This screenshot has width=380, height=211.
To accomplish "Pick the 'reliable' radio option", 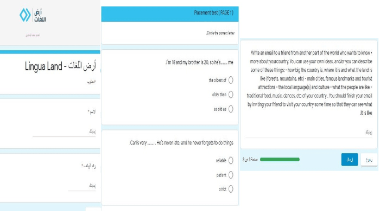I will pyautogui.click(x=231, y=161).
